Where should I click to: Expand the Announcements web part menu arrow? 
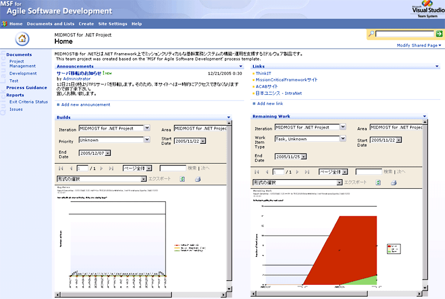pos(241,66)
